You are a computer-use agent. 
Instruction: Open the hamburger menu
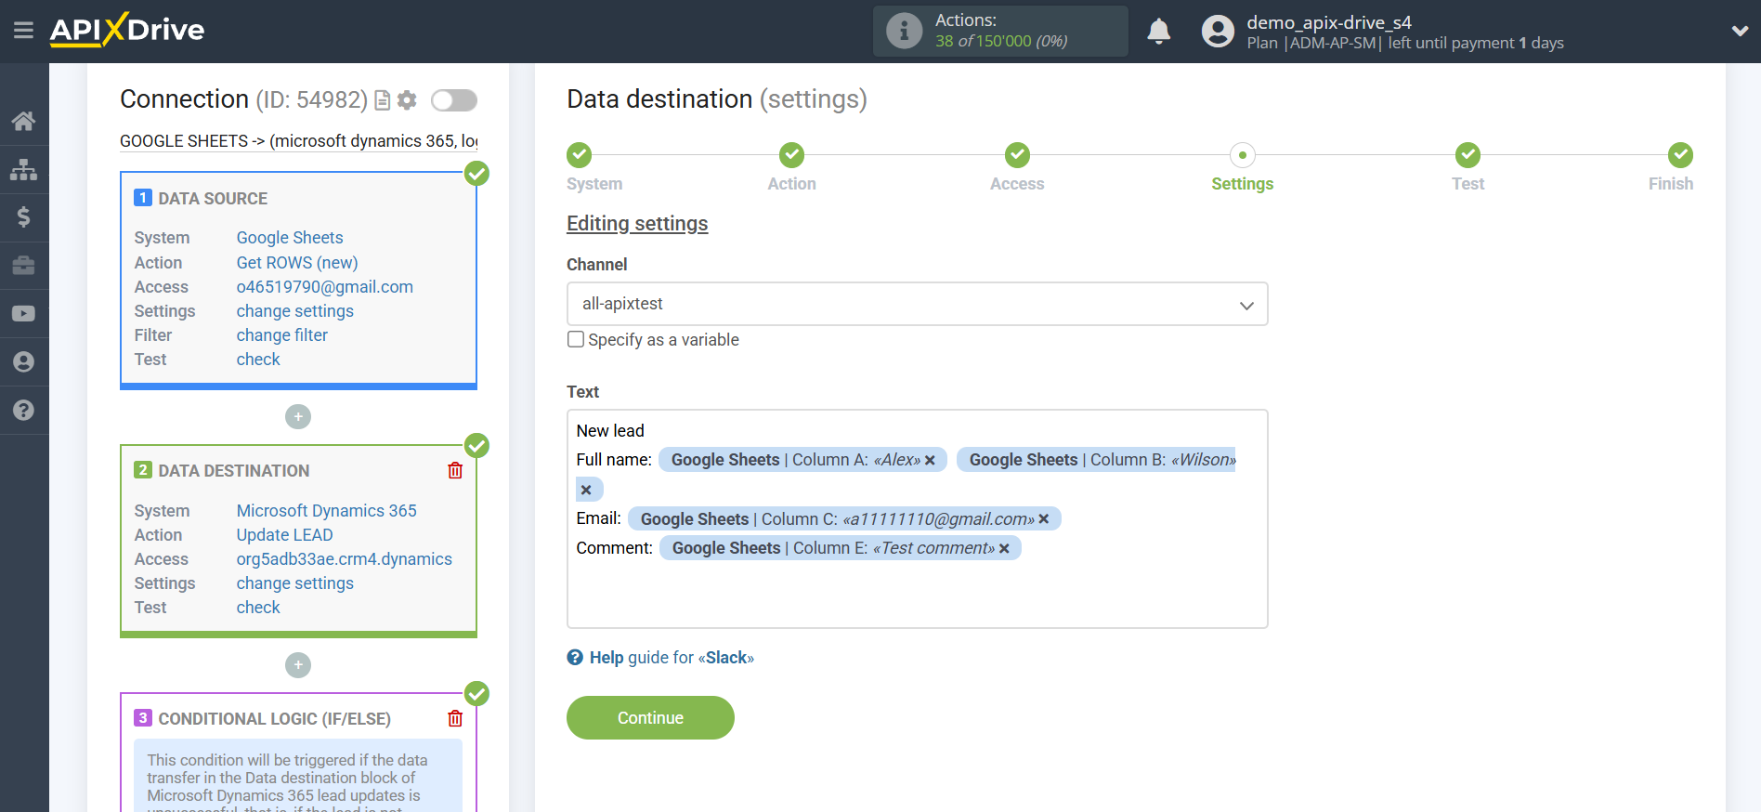[x=24, y=31]
